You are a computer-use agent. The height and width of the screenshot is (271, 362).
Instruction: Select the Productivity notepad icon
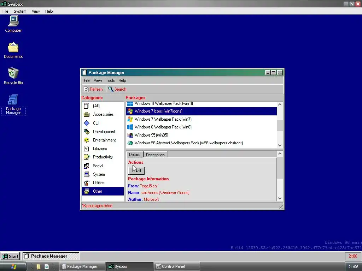click(87, 157)
